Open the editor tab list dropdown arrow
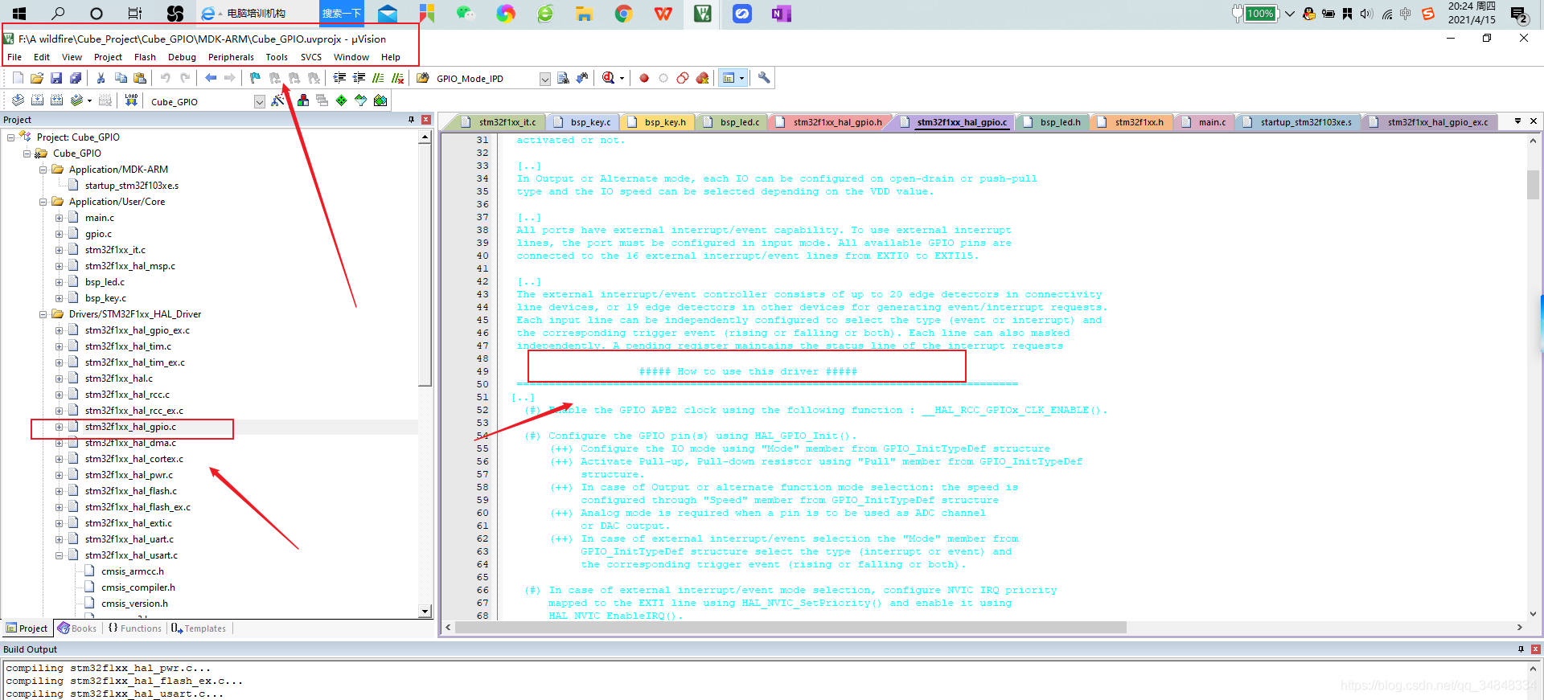Viewport: 1544px width, 700px height. tap(1517, 121)
